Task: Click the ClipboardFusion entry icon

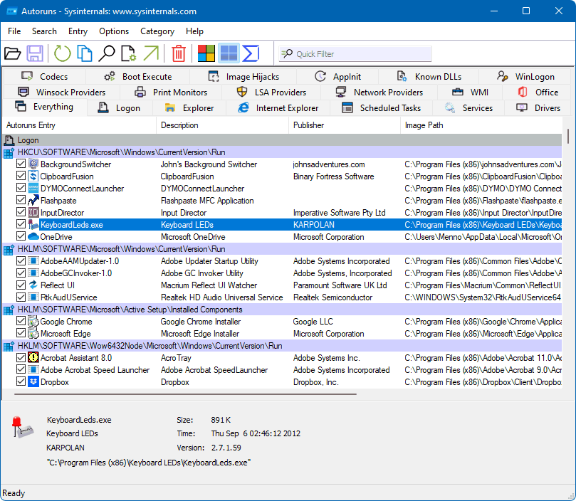Action: click(33, 176)
